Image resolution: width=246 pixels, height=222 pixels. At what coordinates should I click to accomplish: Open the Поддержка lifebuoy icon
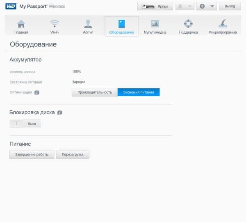coord(188,23)
